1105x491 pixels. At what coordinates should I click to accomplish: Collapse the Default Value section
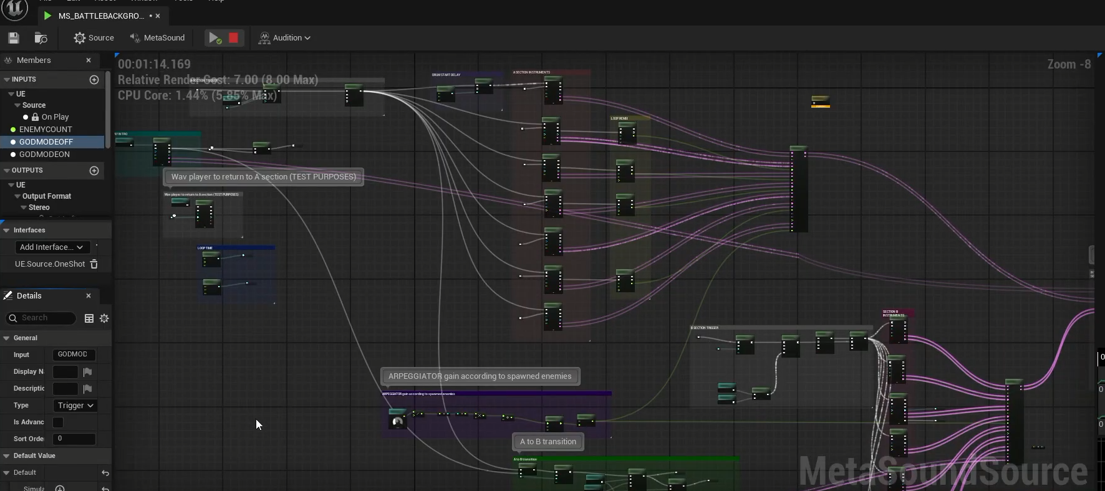[x=6, y=456]
